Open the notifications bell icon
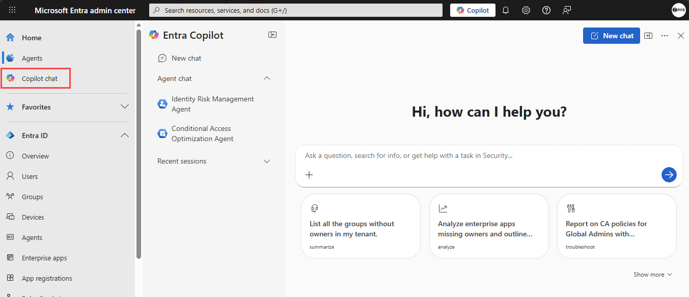This screenshot has width=689, height=297. [x=506, y=10]
